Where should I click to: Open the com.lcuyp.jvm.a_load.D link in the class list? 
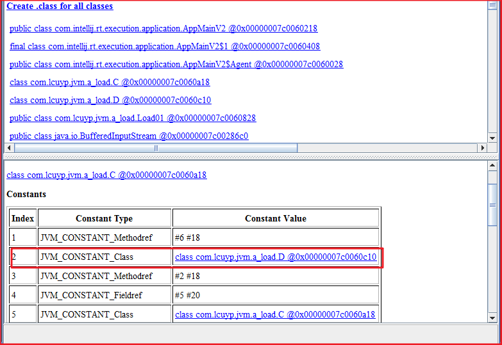pyautogui.click(x=110, y=100)
